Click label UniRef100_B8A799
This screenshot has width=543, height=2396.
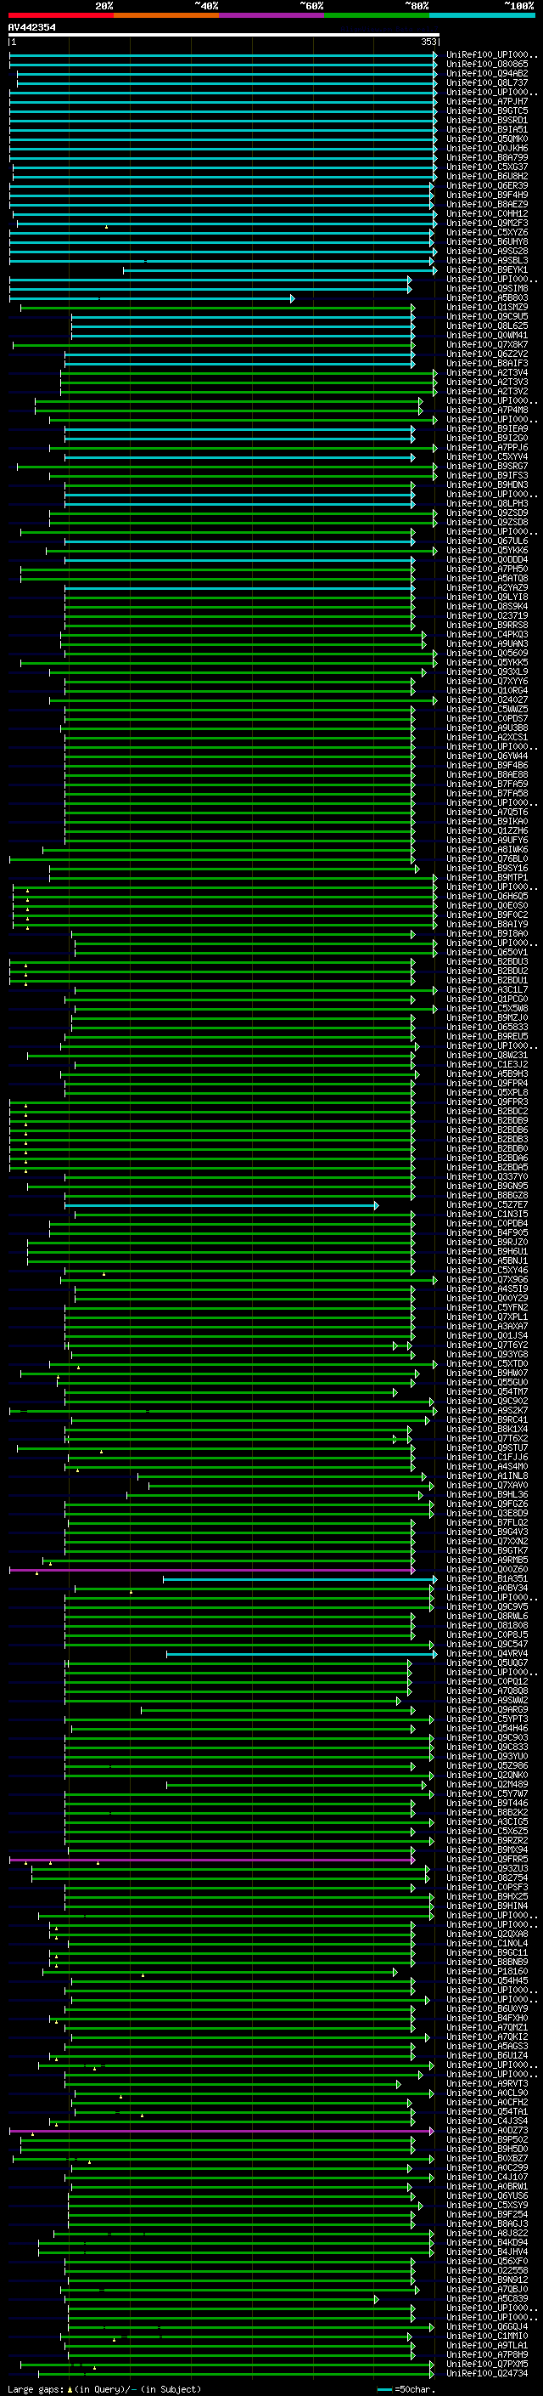[x=487, y=157]
